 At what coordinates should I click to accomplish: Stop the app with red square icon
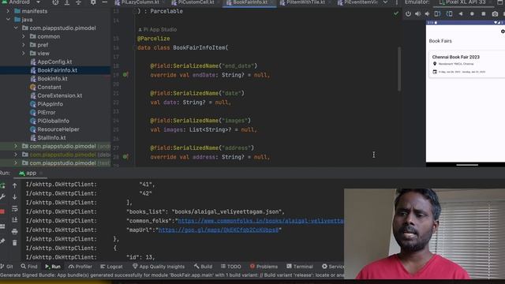[x=2, y=211]
